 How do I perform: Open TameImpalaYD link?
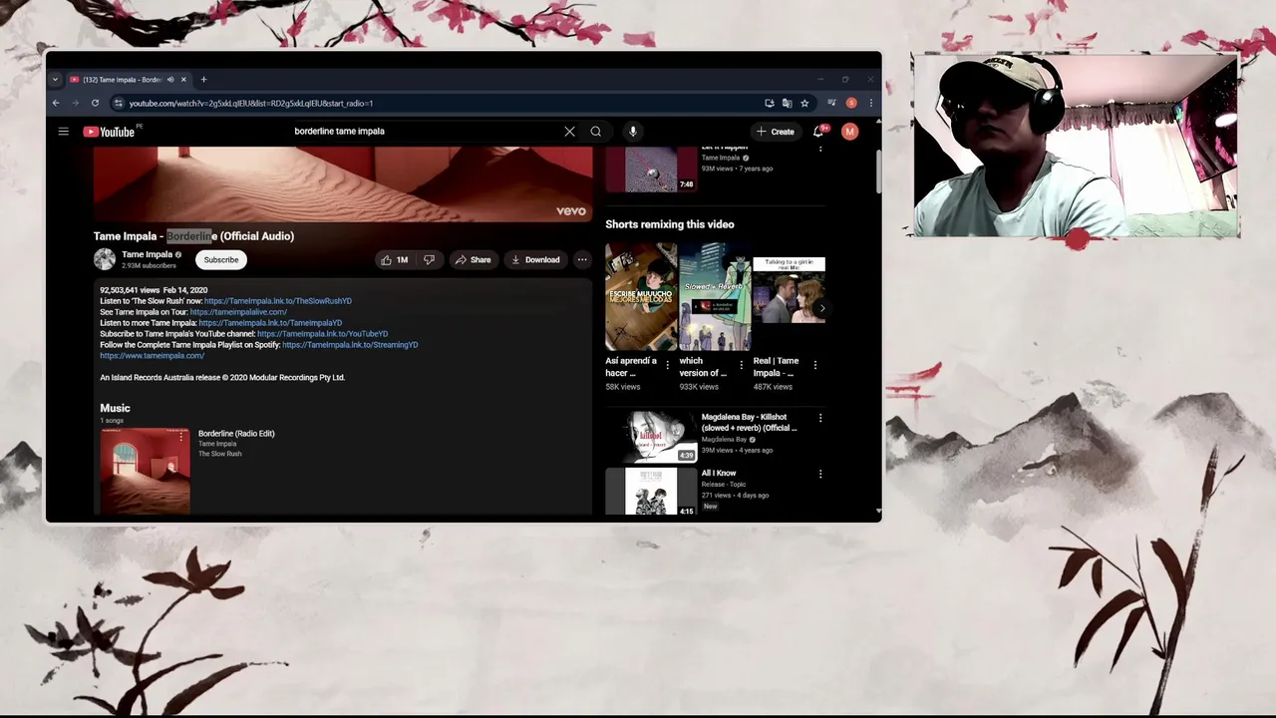tap(270, 323)
